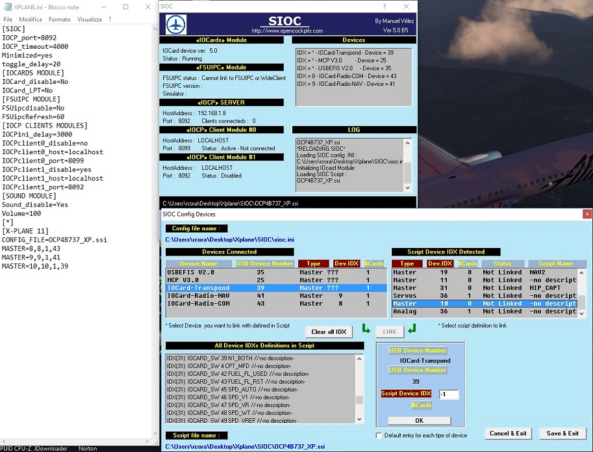
Task: Click the left green link arrow icon
Action: coord(366,331)
